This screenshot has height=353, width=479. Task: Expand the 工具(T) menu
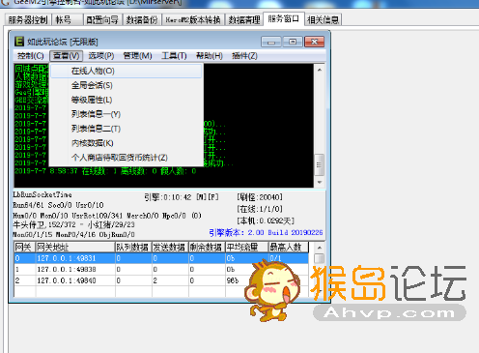click(x=174, y=56)
